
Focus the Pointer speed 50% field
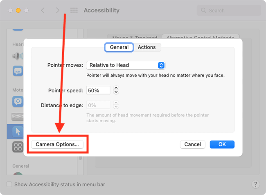pyautogui.click(x=98, y=90)
